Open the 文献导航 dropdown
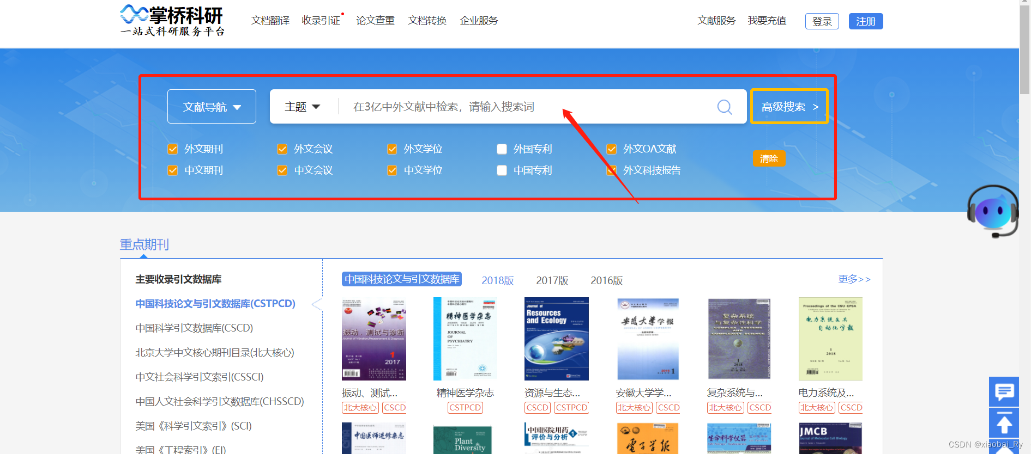 (212, 107)
